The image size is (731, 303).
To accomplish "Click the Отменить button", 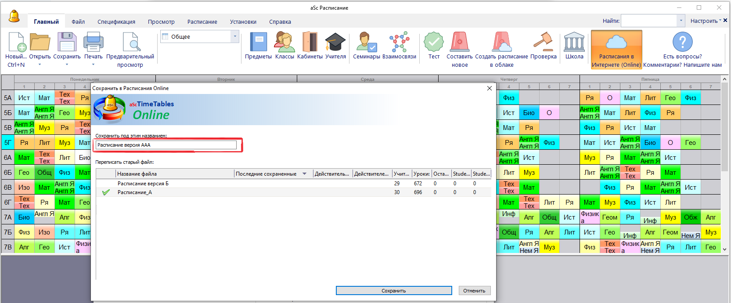I will 474,291.
